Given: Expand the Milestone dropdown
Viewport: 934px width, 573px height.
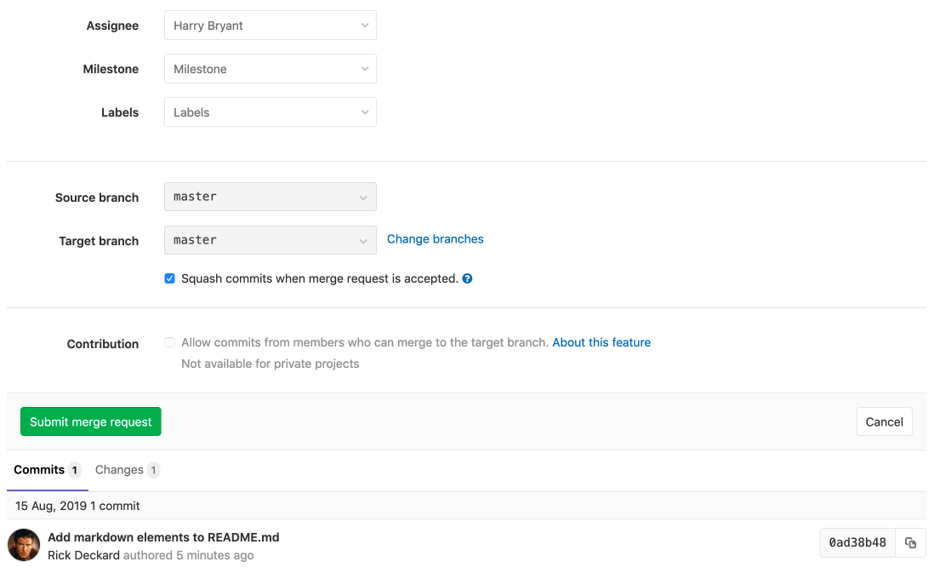Looking at the screenshot, I should 270,69.
